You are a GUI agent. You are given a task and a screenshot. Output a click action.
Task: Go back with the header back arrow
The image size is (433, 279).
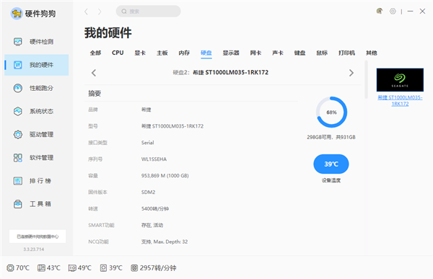pyautogui.click(x=86, y=12)
